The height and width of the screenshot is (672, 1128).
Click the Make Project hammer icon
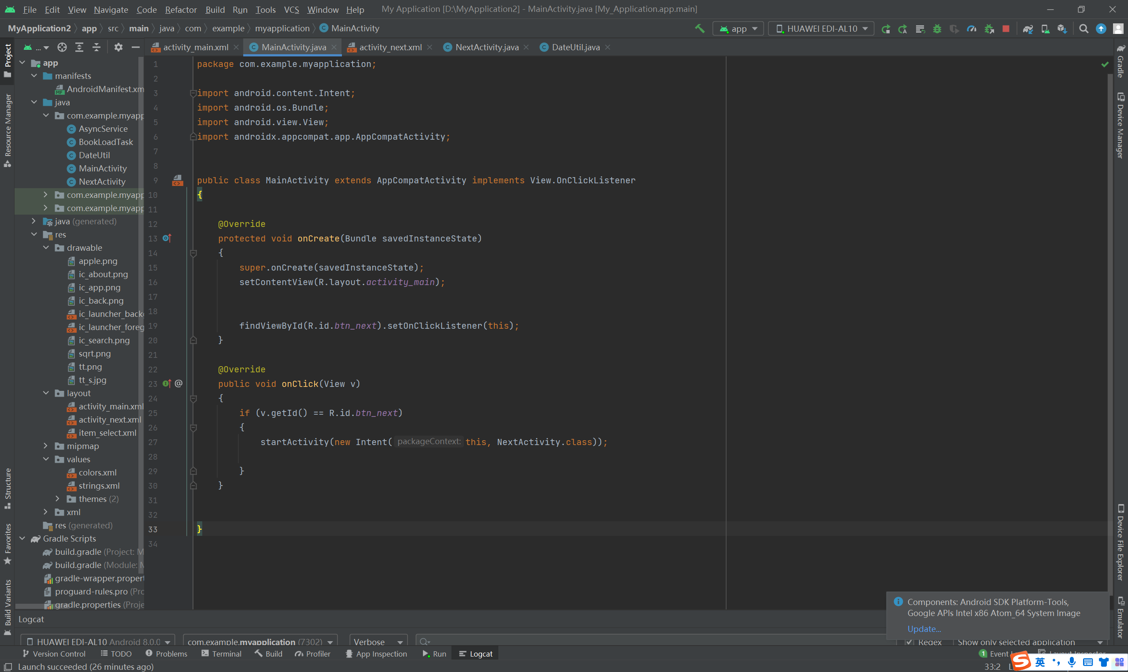click(x=699, y=29)
